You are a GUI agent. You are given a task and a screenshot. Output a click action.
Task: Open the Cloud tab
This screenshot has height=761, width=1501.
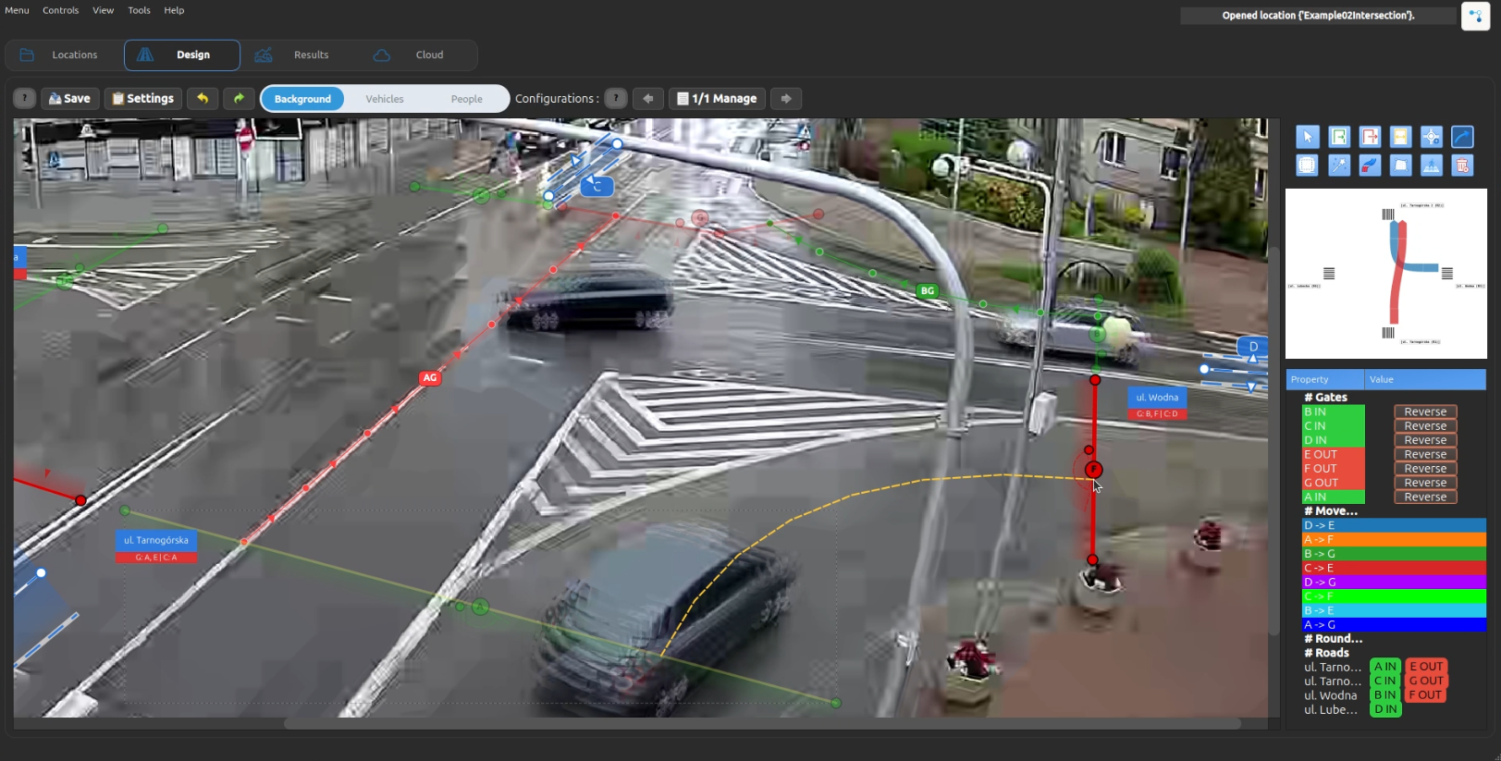pos(416,55)
